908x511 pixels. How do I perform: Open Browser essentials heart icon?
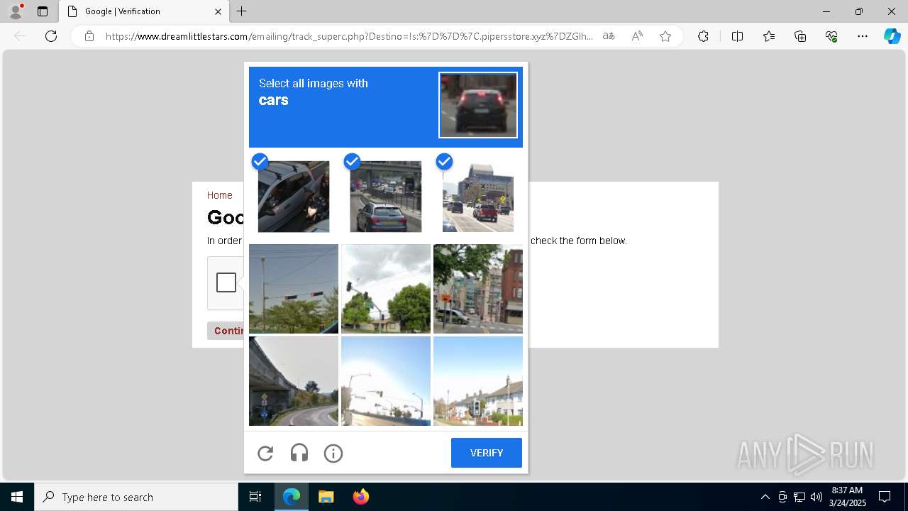click(831, 36)
